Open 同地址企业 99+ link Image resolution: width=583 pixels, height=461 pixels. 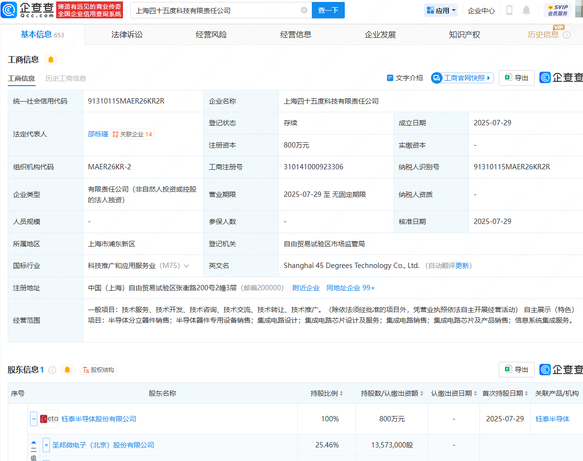click(x=351, y=288)
